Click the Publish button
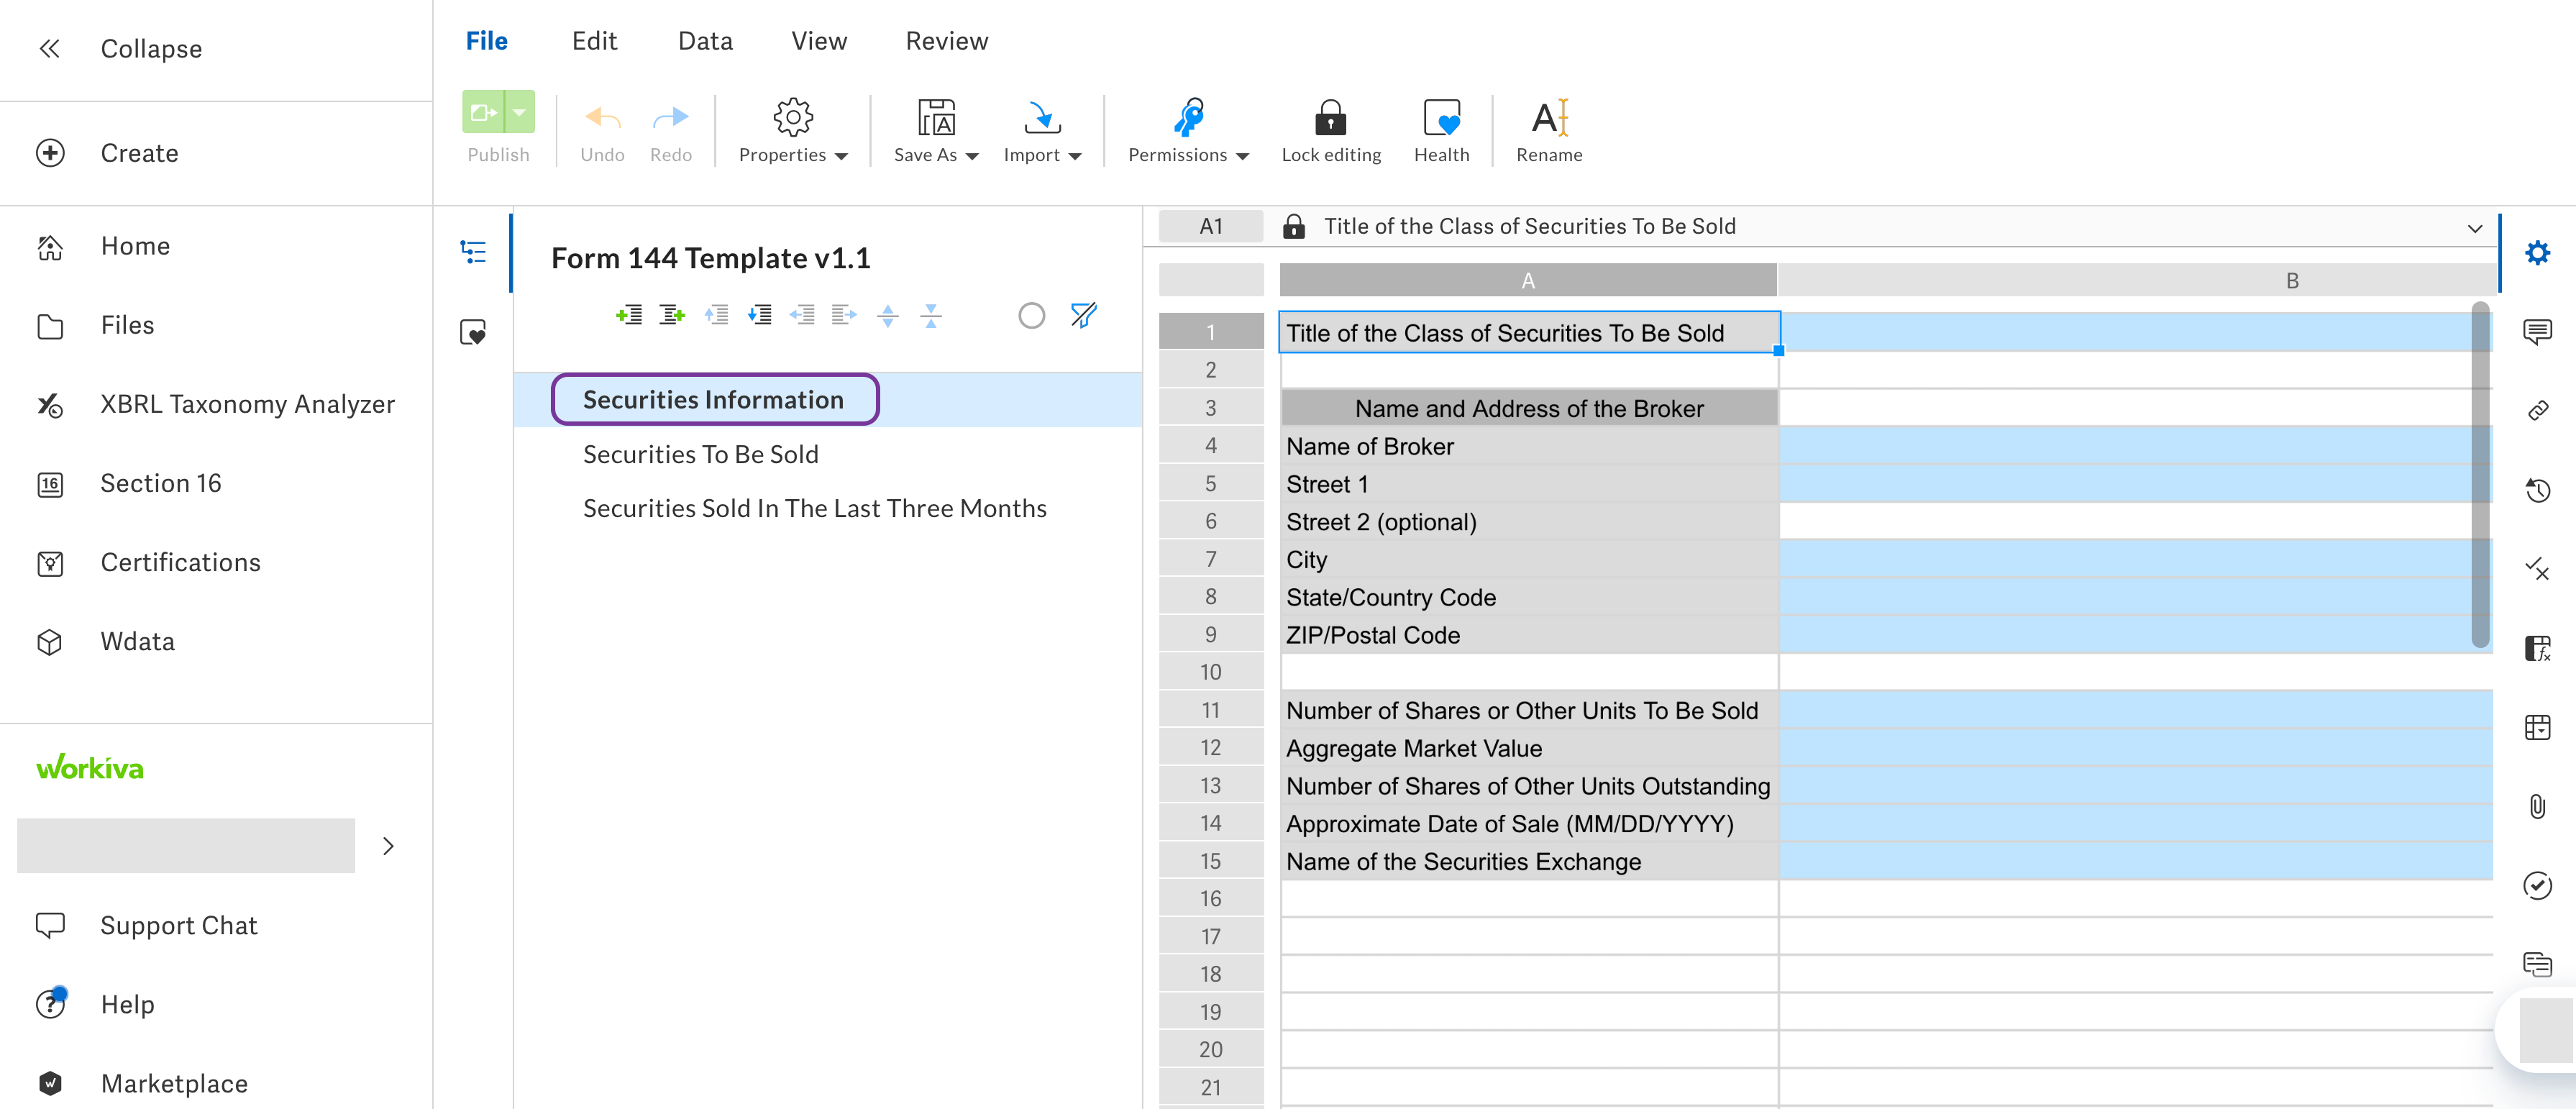Image resolution: width=2576 pixels, height=1109 pixels. [x=485, y=112]
